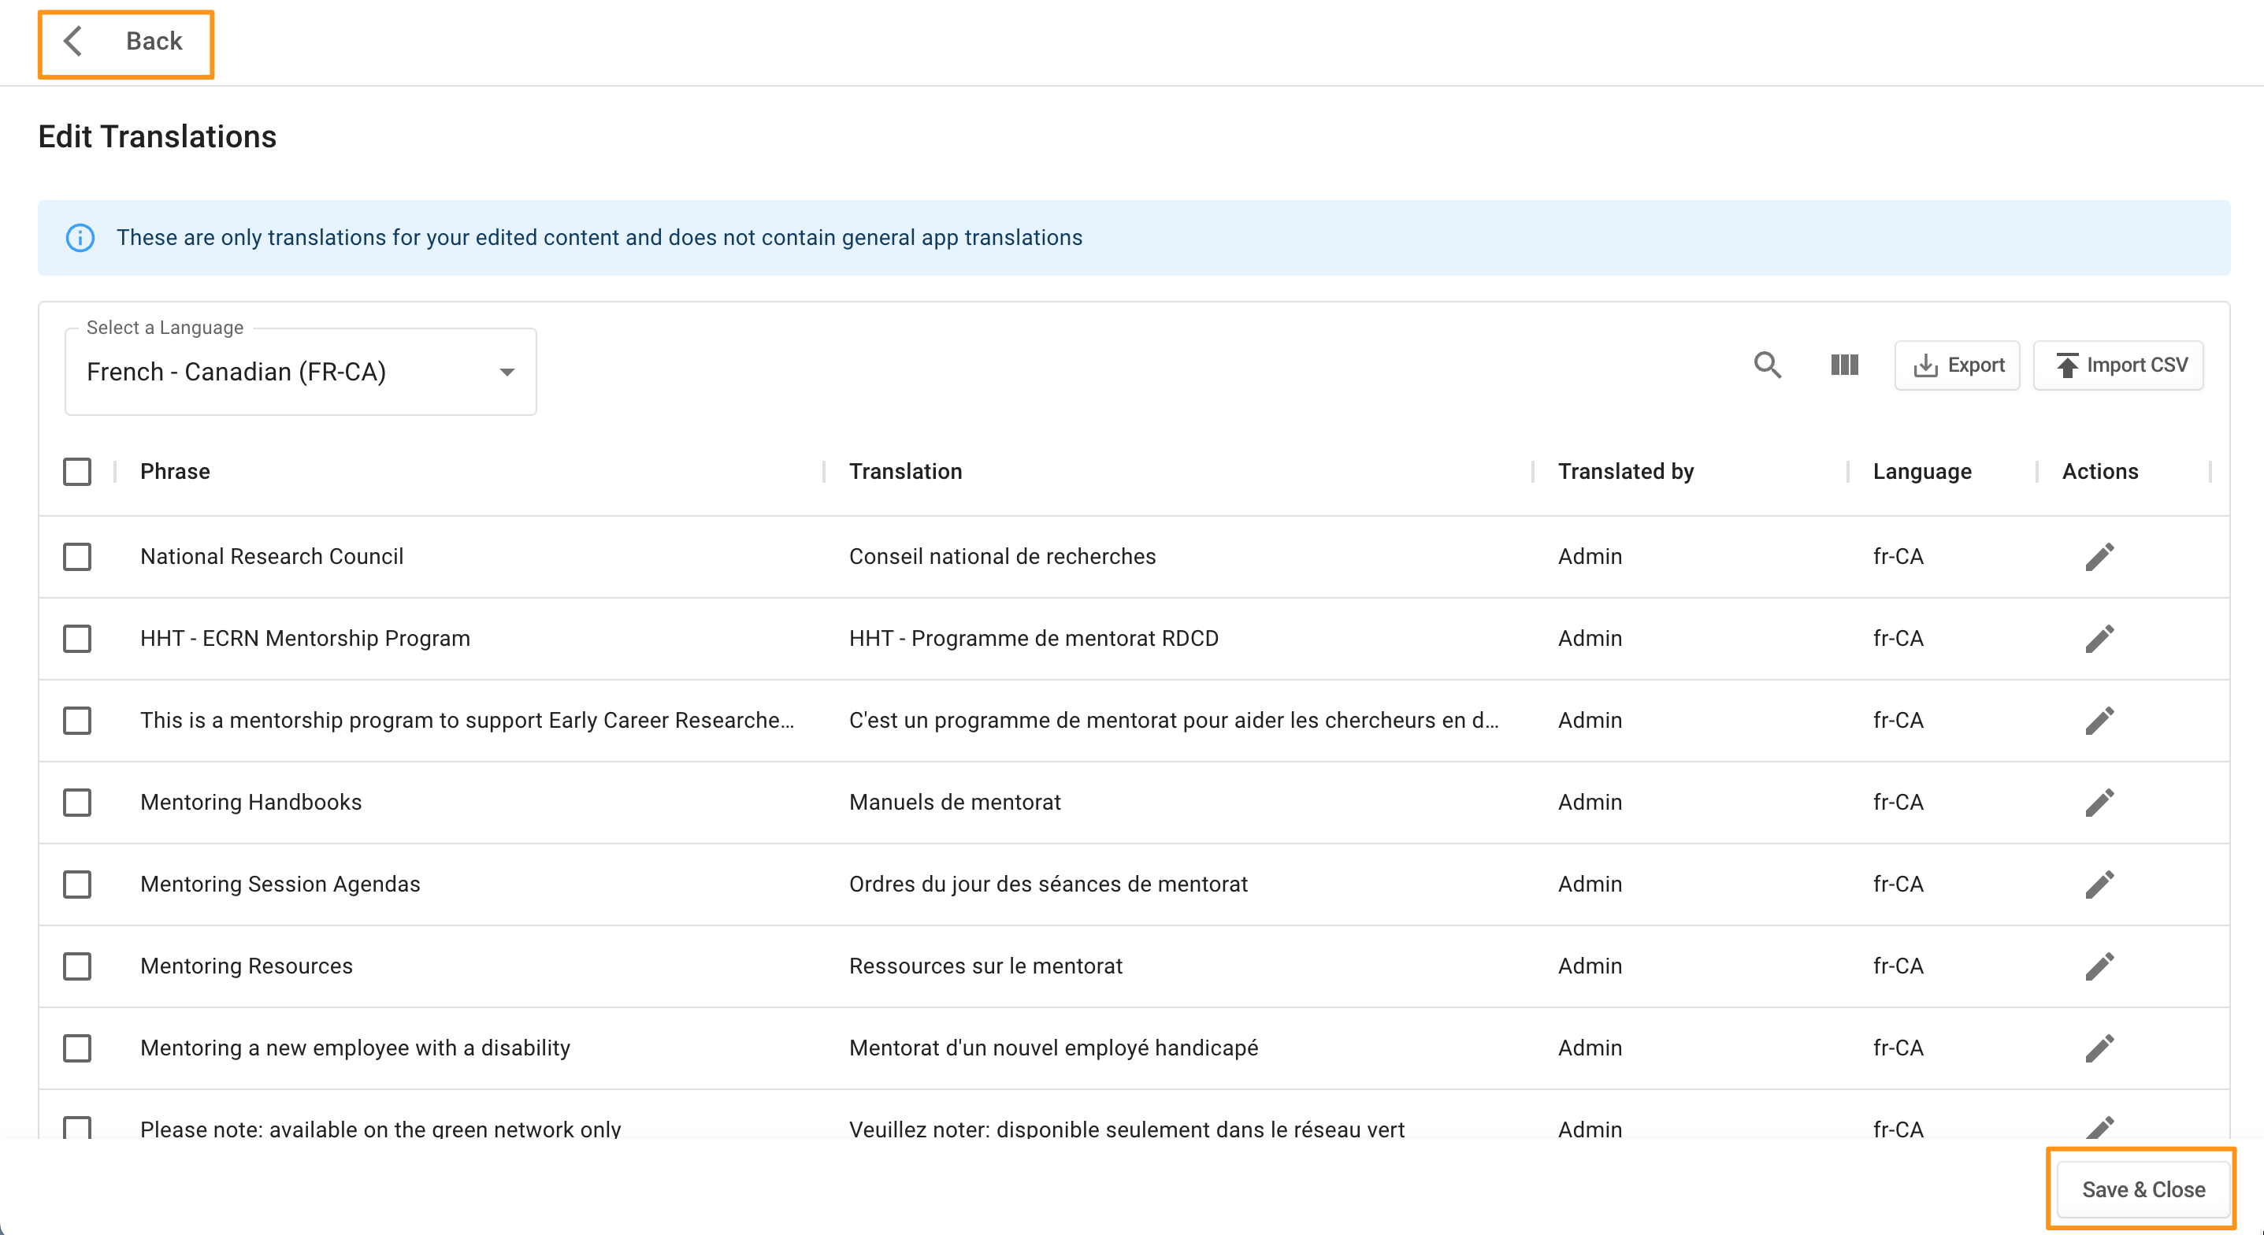
Task: Tick the Mentoring Session Agendas checkbox
Action: (x=77, y=885)
